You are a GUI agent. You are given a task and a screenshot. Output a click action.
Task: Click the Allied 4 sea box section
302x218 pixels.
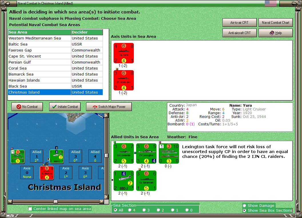click(95, 156)
